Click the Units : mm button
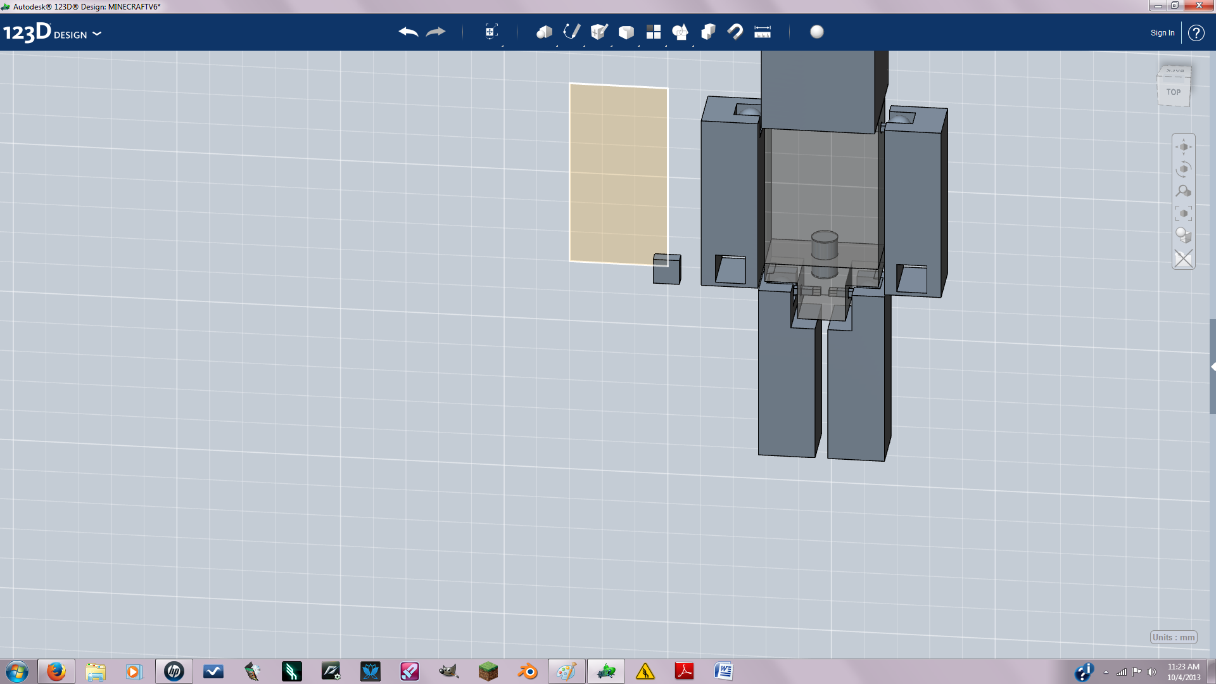The image size is (1216, 684). 1174,637
